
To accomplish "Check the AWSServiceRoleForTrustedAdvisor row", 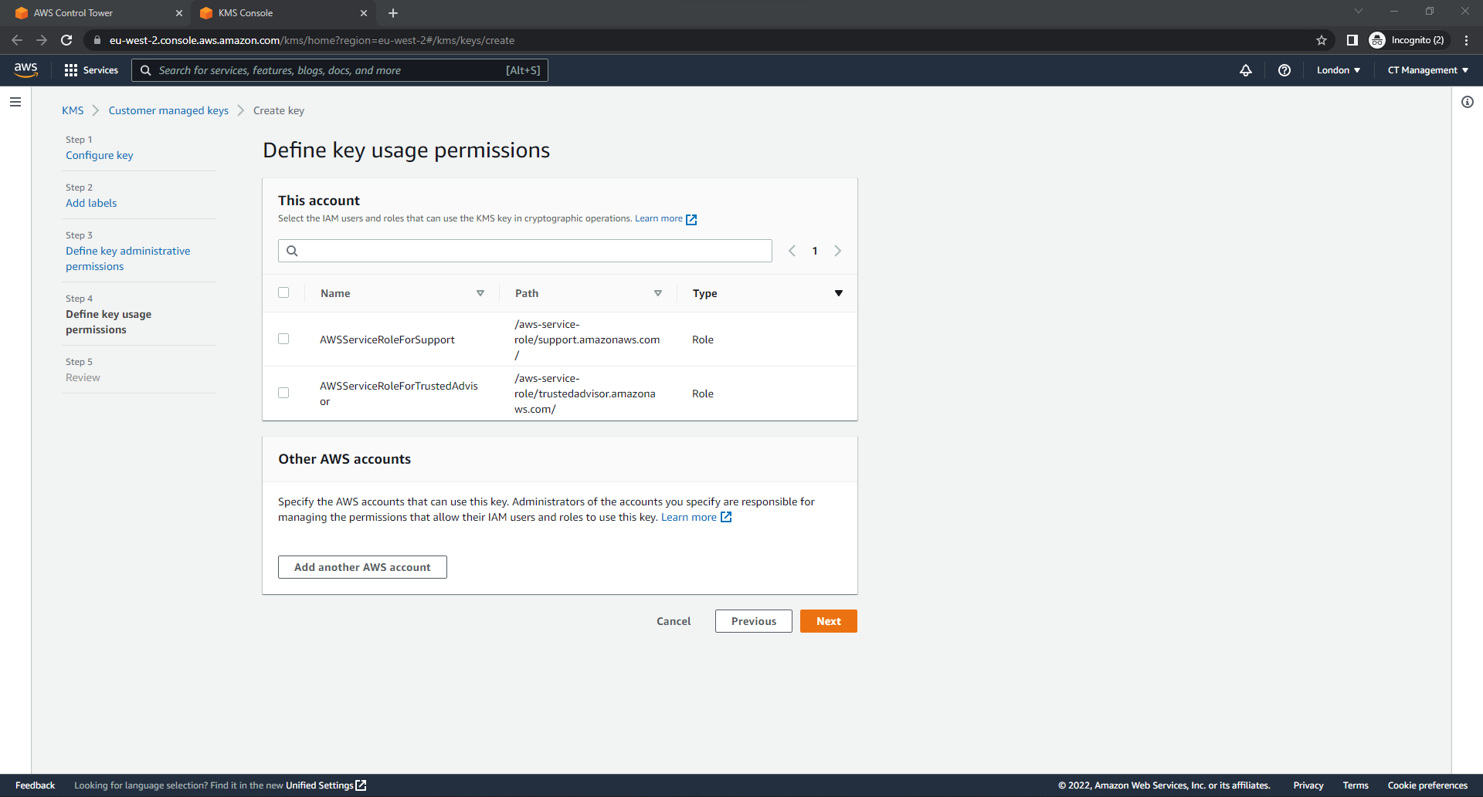I will pyautogui.click(x=283, y=393).
